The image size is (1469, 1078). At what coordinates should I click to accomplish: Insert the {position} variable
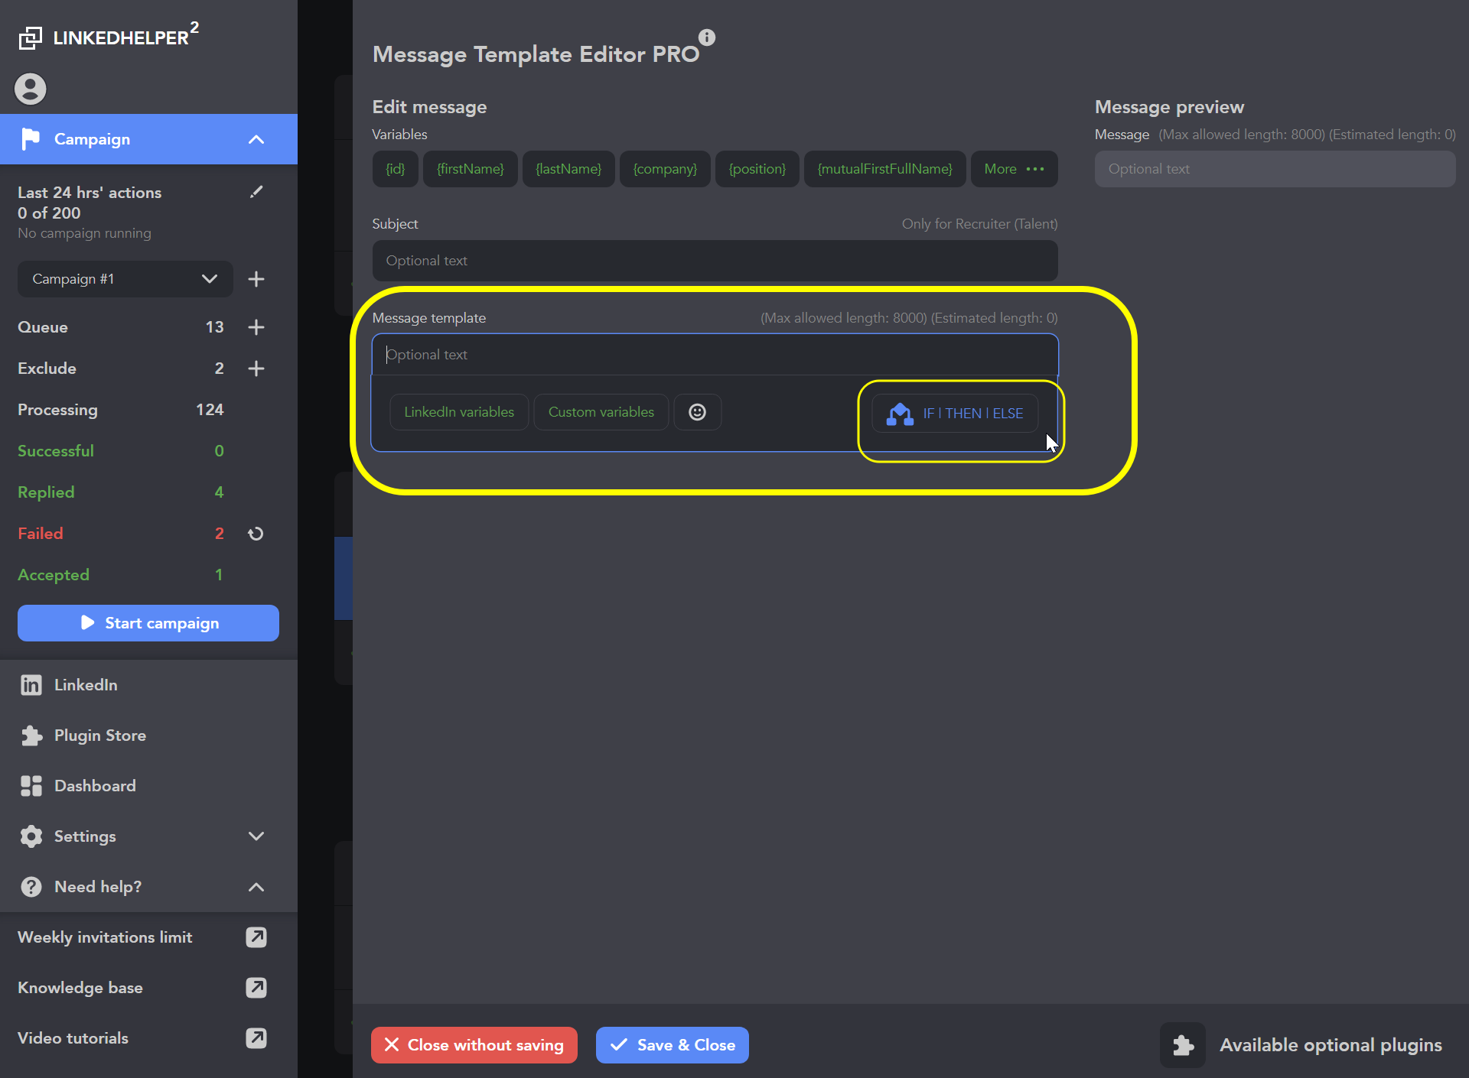757,169
